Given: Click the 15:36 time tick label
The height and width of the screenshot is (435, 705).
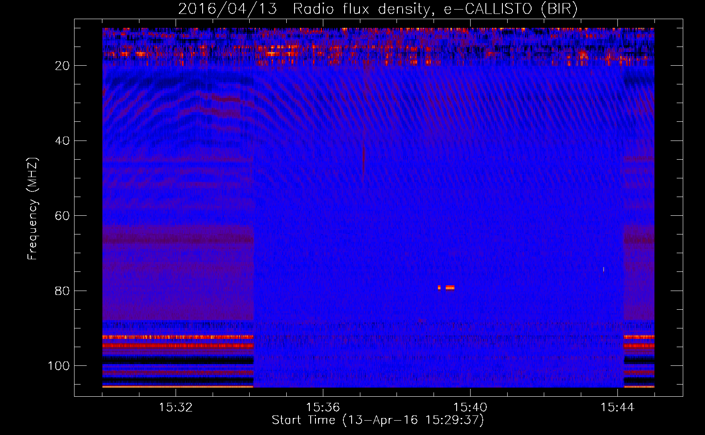Looking at the screenshot, I should (x=323, y=408).
